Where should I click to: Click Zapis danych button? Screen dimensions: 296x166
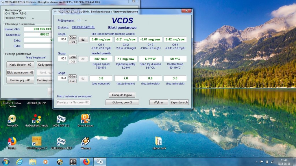tap(179, 102)
